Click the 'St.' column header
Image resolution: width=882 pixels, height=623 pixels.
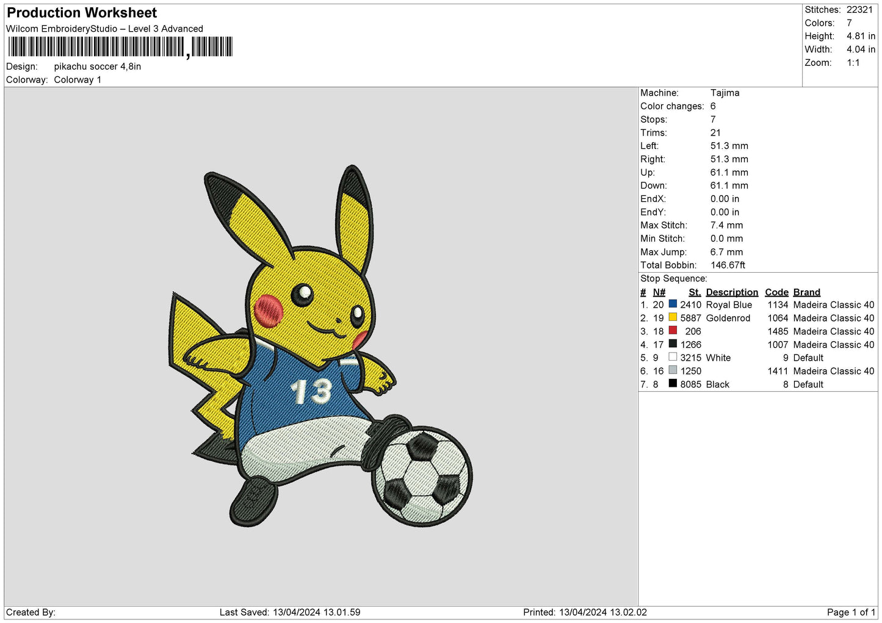click(695, 292)
